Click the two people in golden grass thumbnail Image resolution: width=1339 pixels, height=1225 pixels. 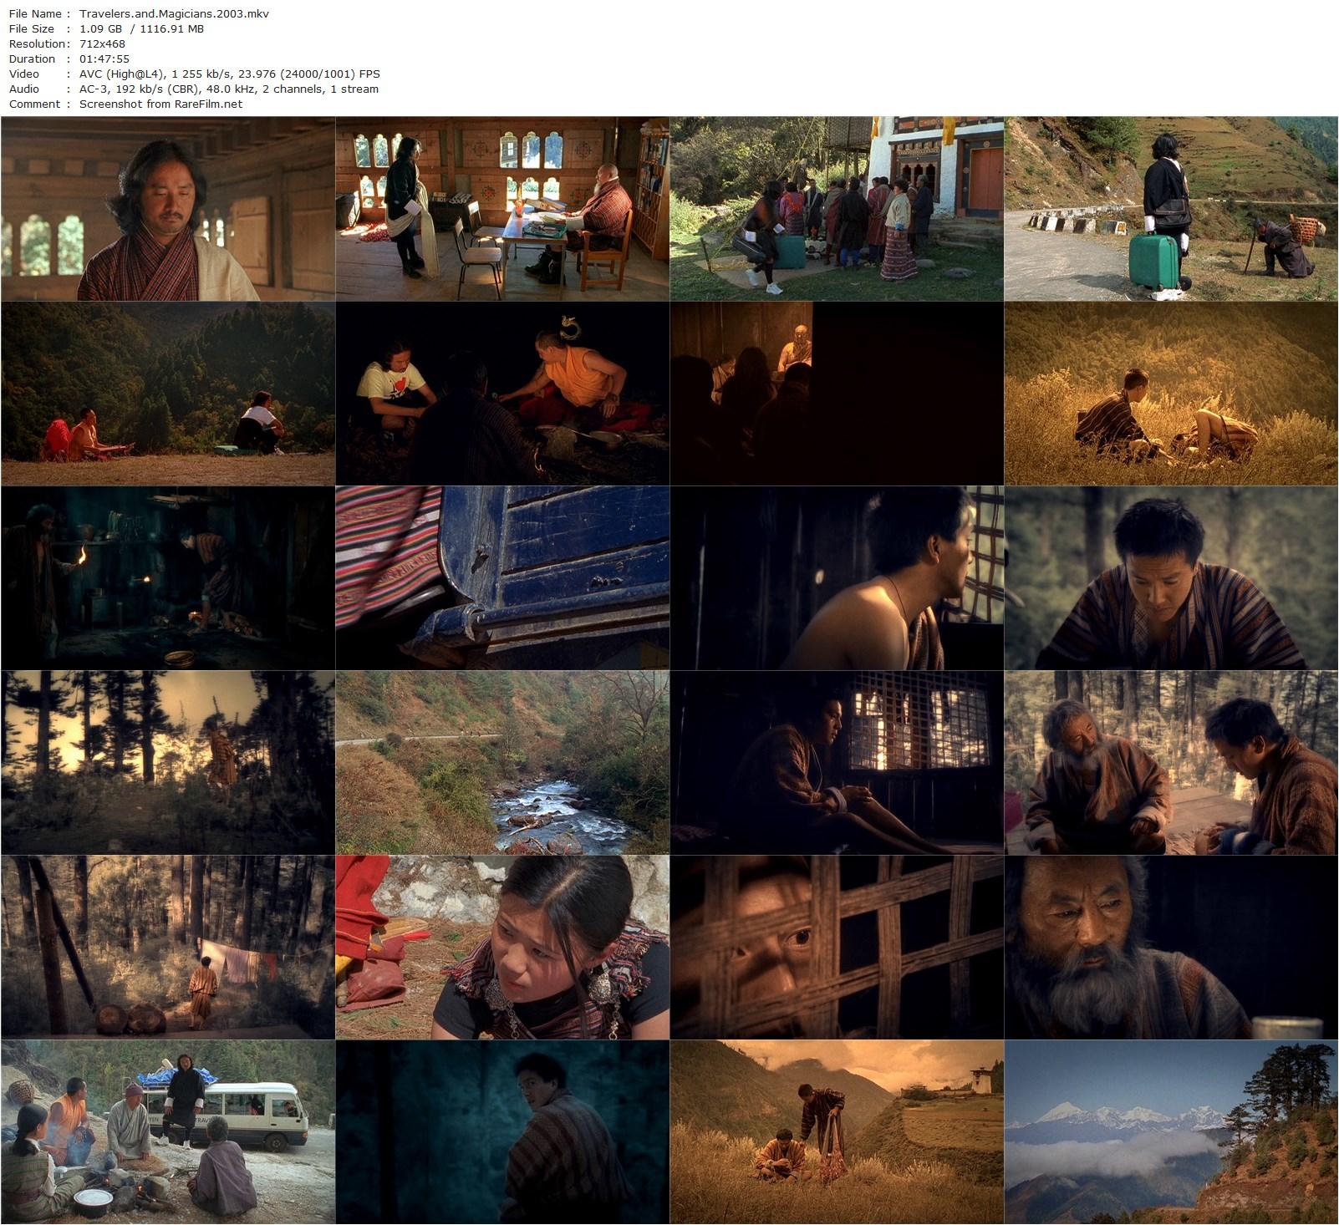(x=1171, y=394)
